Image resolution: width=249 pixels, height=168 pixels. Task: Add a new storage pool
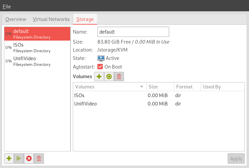tap(9, 158)
